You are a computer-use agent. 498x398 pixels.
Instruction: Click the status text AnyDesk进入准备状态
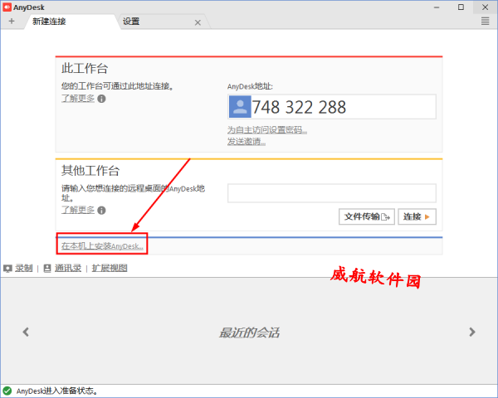point(56,391)
